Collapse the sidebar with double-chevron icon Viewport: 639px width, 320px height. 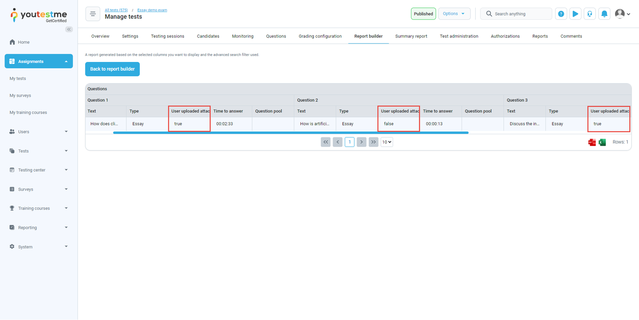[69, 29]
